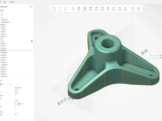Click the green color swatch for Part 1
Screen dimensions: 162x121
pyautogui.click(x=32, y=41)
